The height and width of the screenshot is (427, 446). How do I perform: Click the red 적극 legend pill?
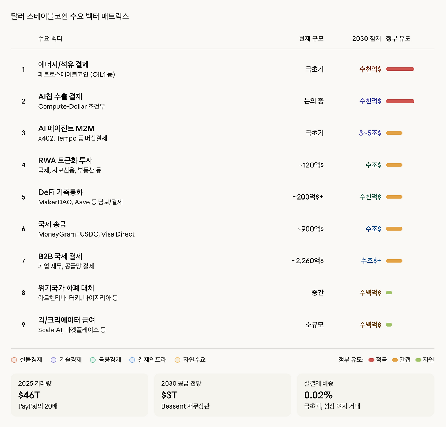coord(371,360)
